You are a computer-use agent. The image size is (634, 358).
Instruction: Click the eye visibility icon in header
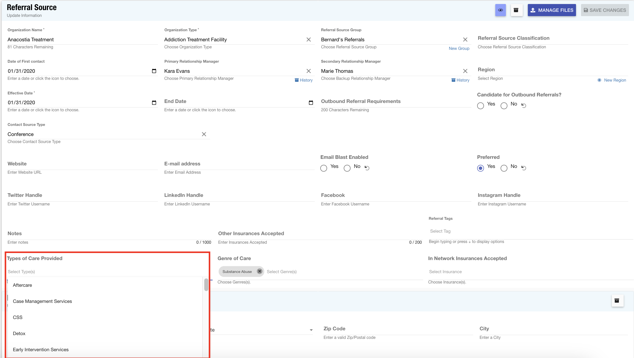point(500,10)
